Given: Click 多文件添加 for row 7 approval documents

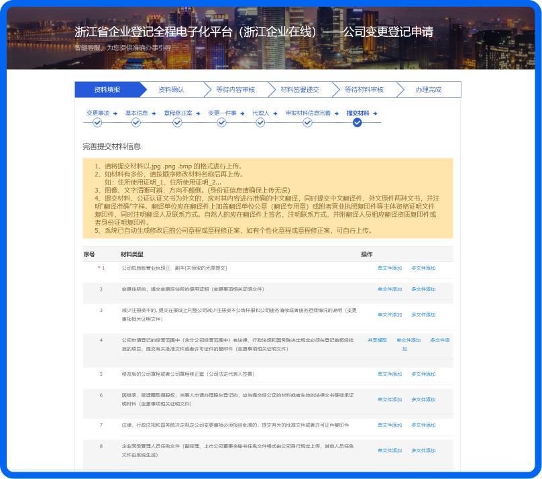Looking at the screenshot, I should point(423,425).
